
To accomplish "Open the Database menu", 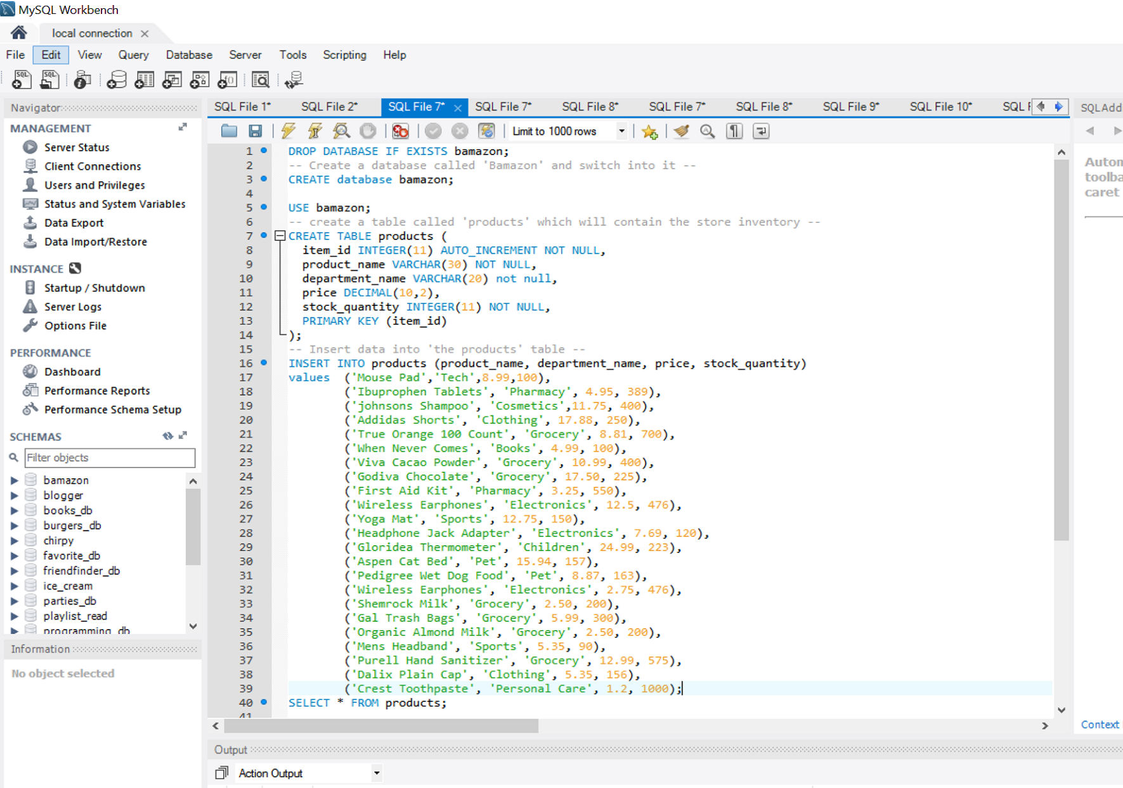I will tap(189, 55).
